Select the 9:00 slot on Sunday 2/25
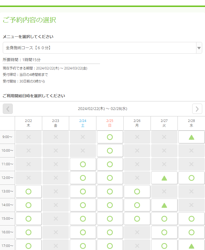Viewport: 205px width, 250px height. pos(110,137)
